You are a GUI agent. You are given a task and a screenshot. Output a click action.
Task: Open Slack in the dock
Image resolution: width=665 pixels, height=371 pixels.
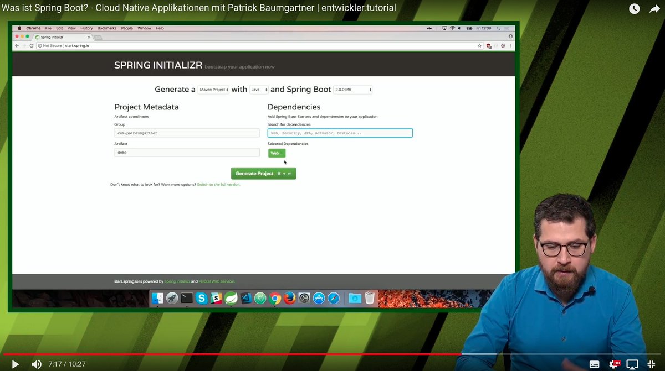(x=216, y=299)
